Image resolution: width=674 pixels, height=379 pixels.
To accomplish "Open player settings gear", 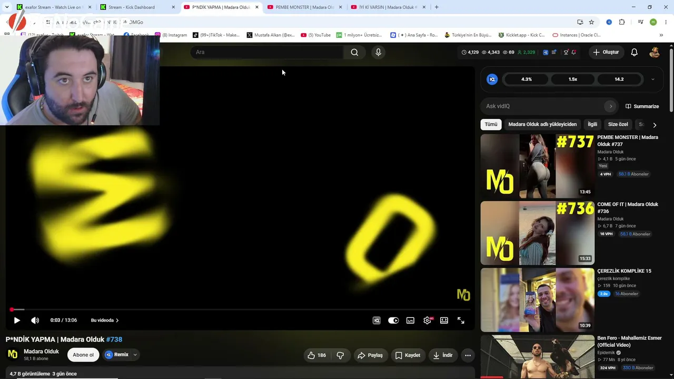I will pos(427,320).
